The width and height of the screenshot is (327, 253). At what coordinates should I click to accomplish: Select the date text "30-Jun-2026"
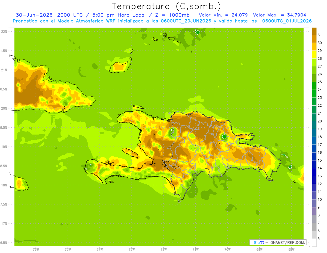tap(34, 15)
